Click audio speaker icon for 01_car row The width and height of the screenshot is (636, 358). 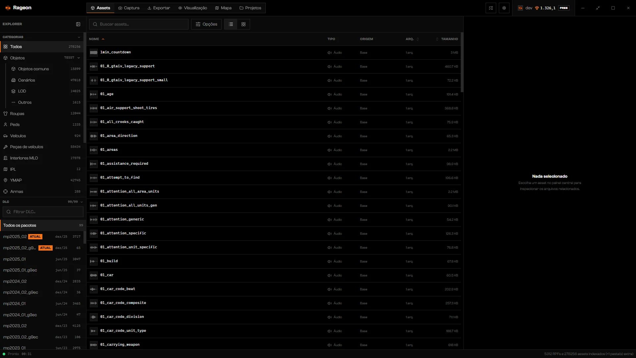[330, 275]
